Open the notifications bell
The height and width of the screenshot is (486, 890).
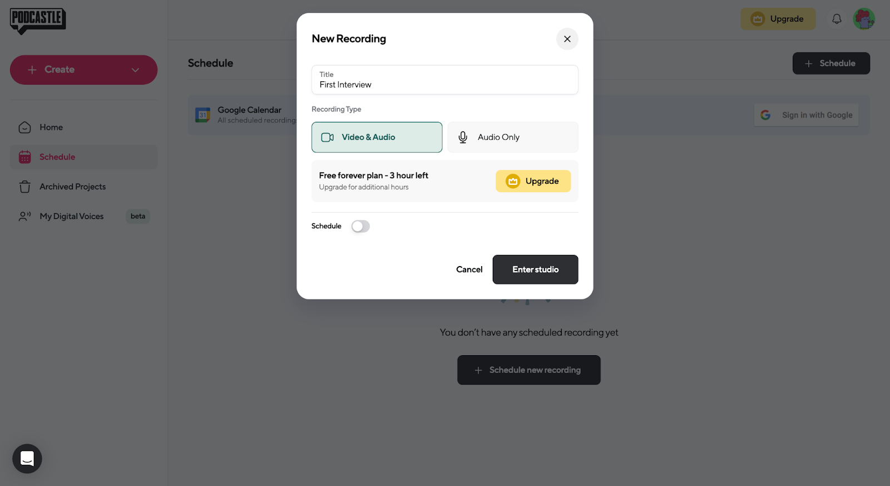click(x=837, y=19)
